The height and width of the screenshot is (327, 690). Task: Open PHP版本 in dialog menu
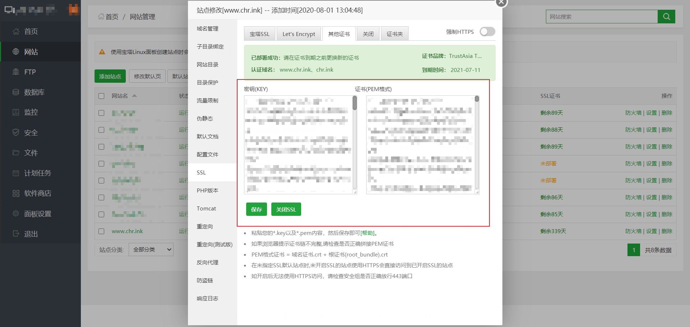212,190
